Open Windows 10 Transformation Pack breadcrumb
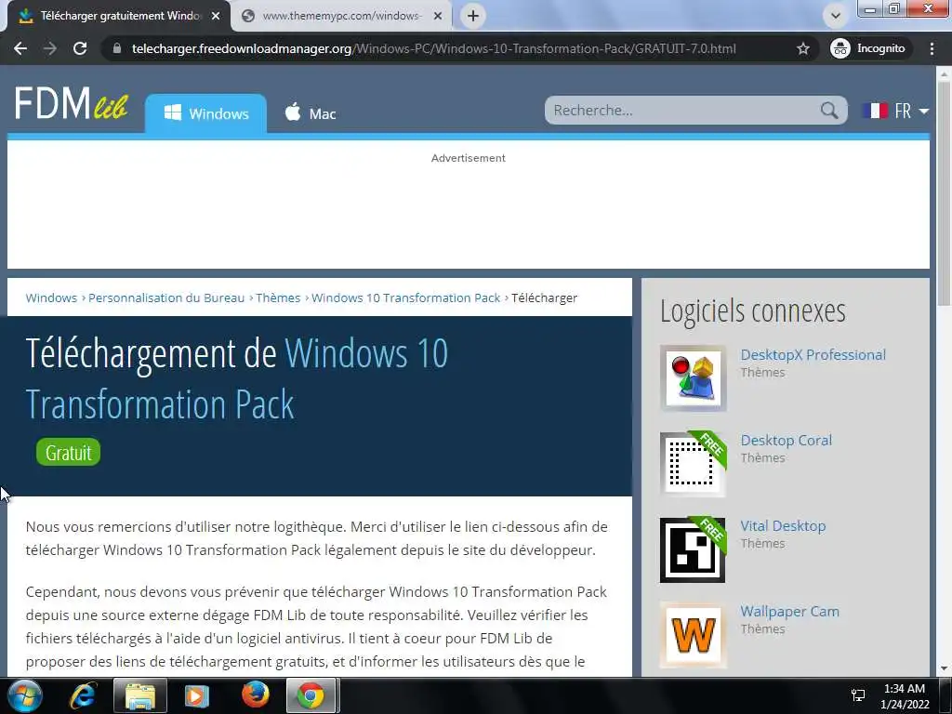952x714 pixels. [x=405, y=298]
